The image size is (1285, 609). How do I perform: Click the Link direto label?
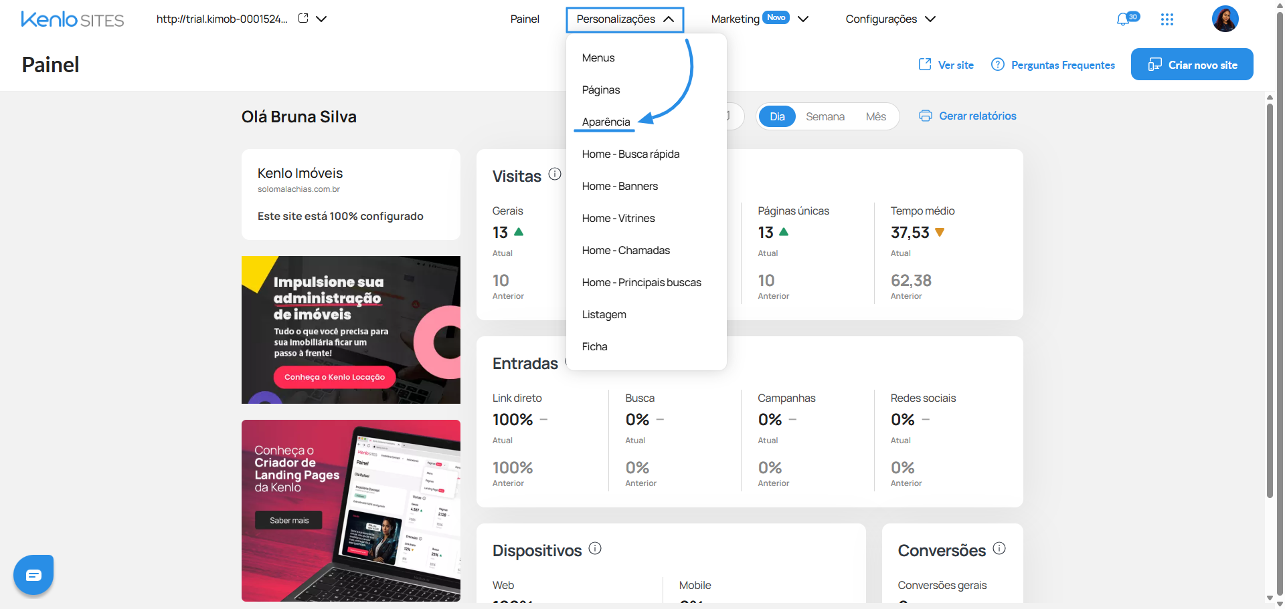point(517,398)
